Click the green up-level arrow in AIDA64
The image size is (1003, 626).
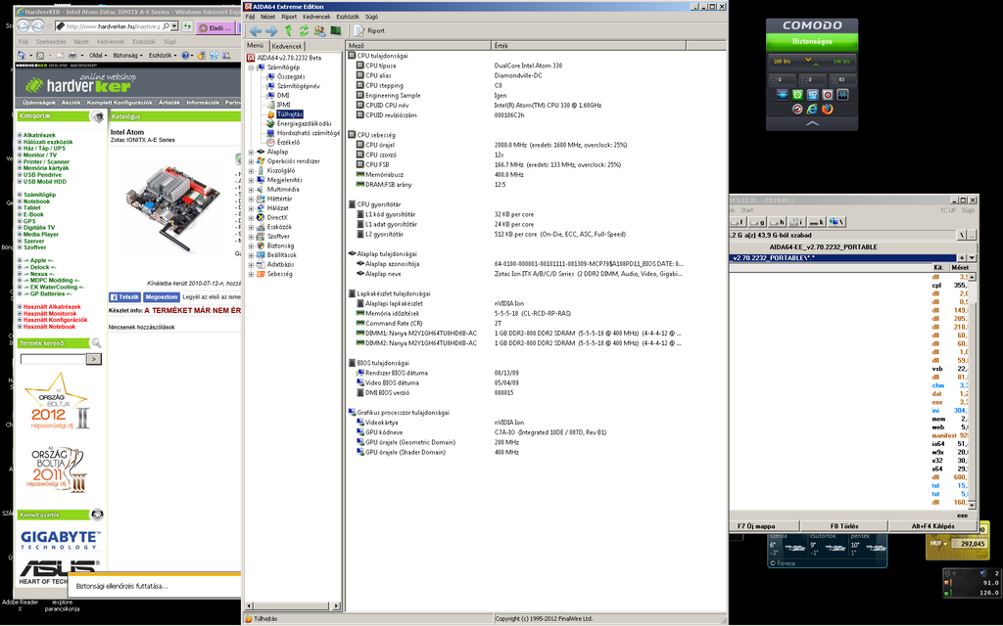[289, 30]
